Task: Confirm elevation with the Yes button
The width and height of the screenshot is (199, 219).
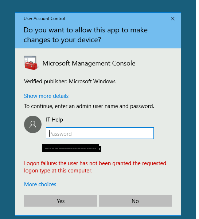Action: pyautogui.click(x=61, y=201)
